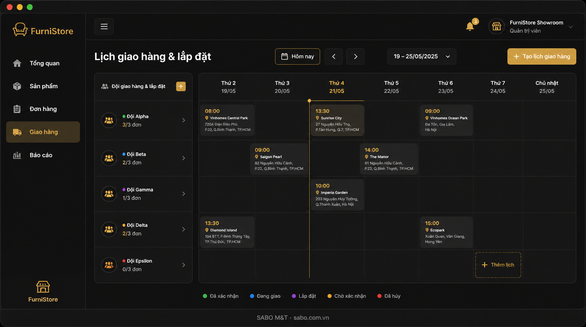This screenshot has width=586, height=327.
Task: Click the Giao hàng truck icon
Action: pyautogui.click(x=17, y=132)
